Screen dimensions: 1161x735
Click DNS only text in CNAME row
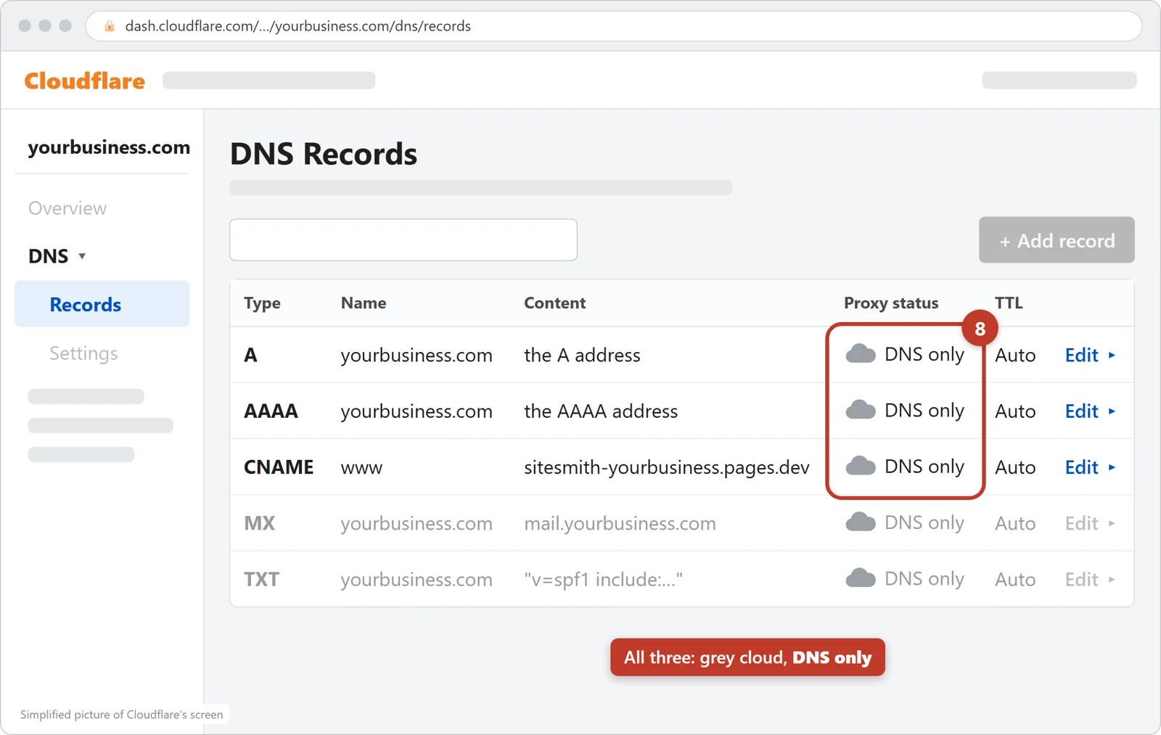pos(924,467)
